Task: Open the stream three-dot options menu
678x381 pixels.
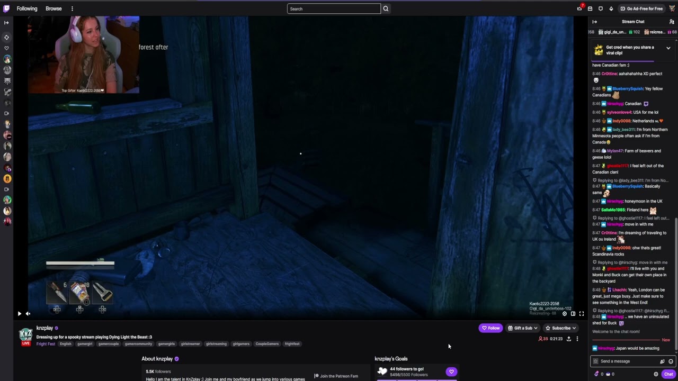Action: coord(577,339)
